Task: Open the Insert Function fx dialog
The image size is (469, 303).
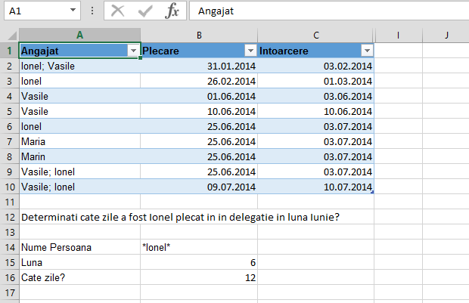Action: [172, 11]
